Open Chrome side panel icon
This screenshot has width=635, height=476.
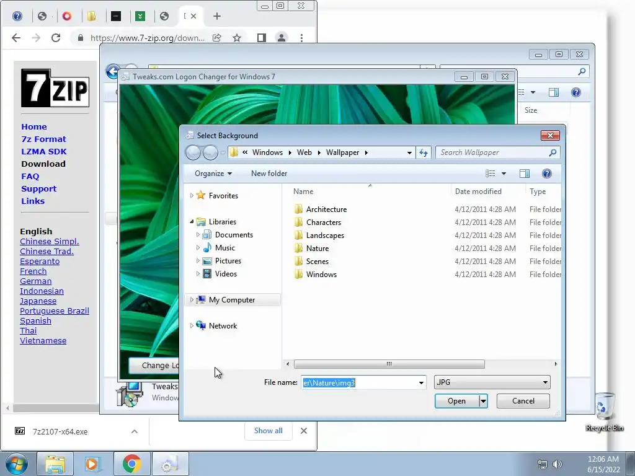tap(262, 38)
